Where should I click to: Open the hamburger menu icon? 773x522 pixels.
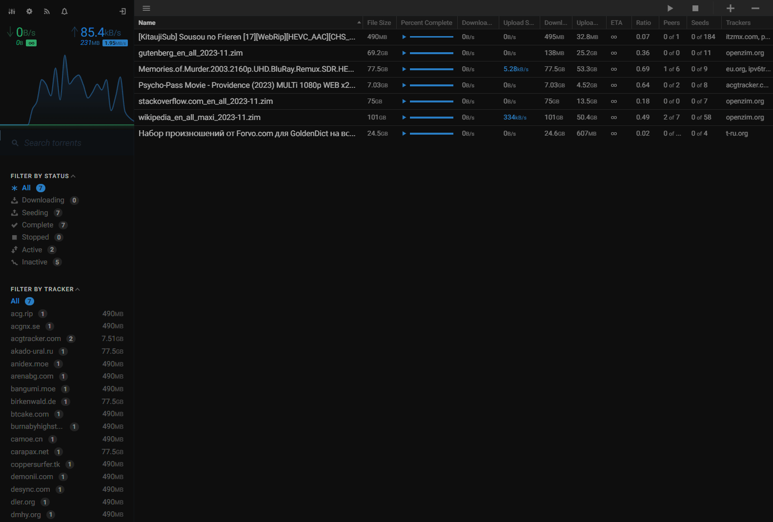(146, 8)
